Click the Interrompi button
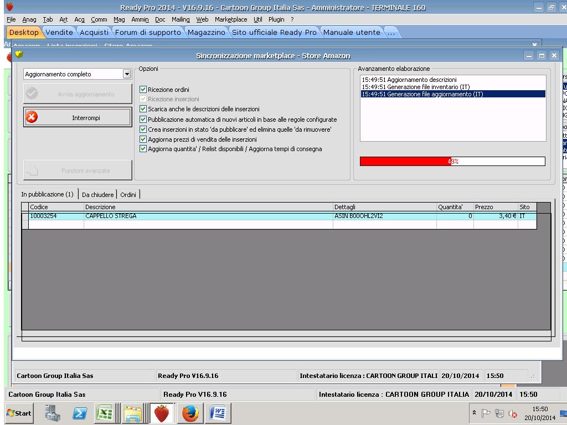Viewport: 567px width, 425px height. [x=78, y=117]
